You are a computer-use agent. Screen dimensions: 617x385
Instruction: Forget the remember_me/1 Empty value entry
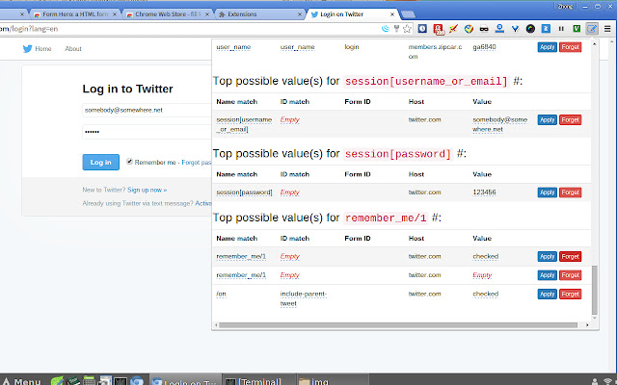[570, 275]
